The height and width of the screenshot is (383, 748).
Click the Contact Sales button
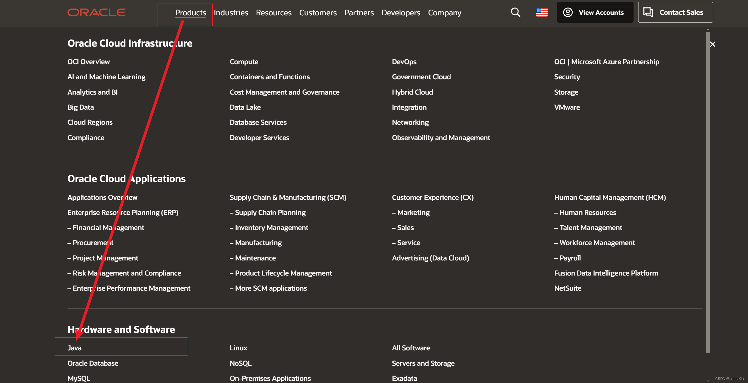click(x=675, y=12)
